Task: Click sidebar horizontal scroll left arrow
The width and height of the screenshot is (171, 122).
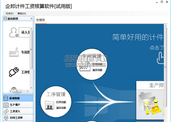Action: (x=11, y=91)
